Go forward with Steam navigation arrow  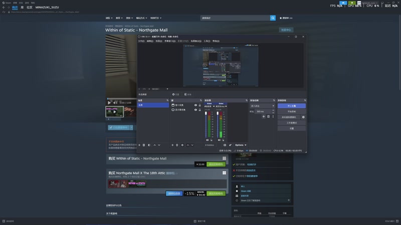[8, 7]
